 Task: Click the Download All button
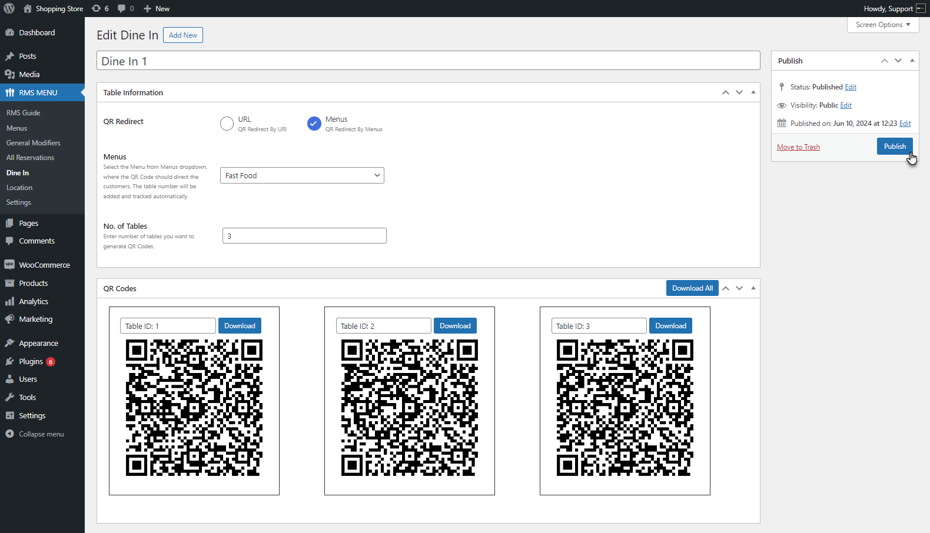tap(692, 288)
